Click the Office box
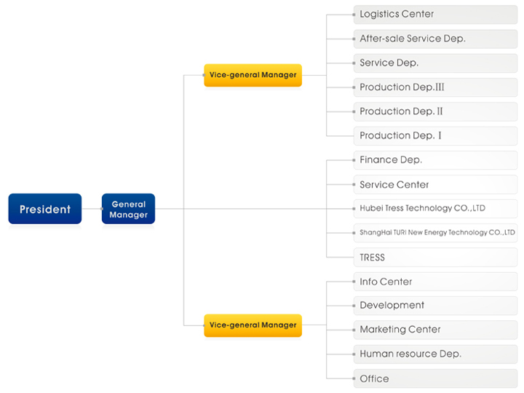 tap(435, 378)
